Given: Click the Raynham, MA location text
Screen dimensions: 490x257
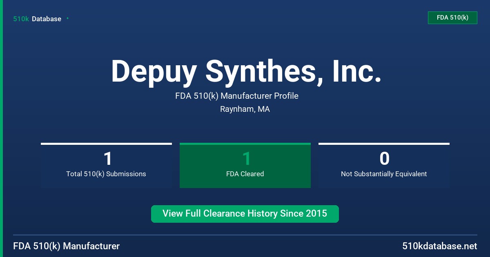Looking at the screenshot, I should 245,109.
